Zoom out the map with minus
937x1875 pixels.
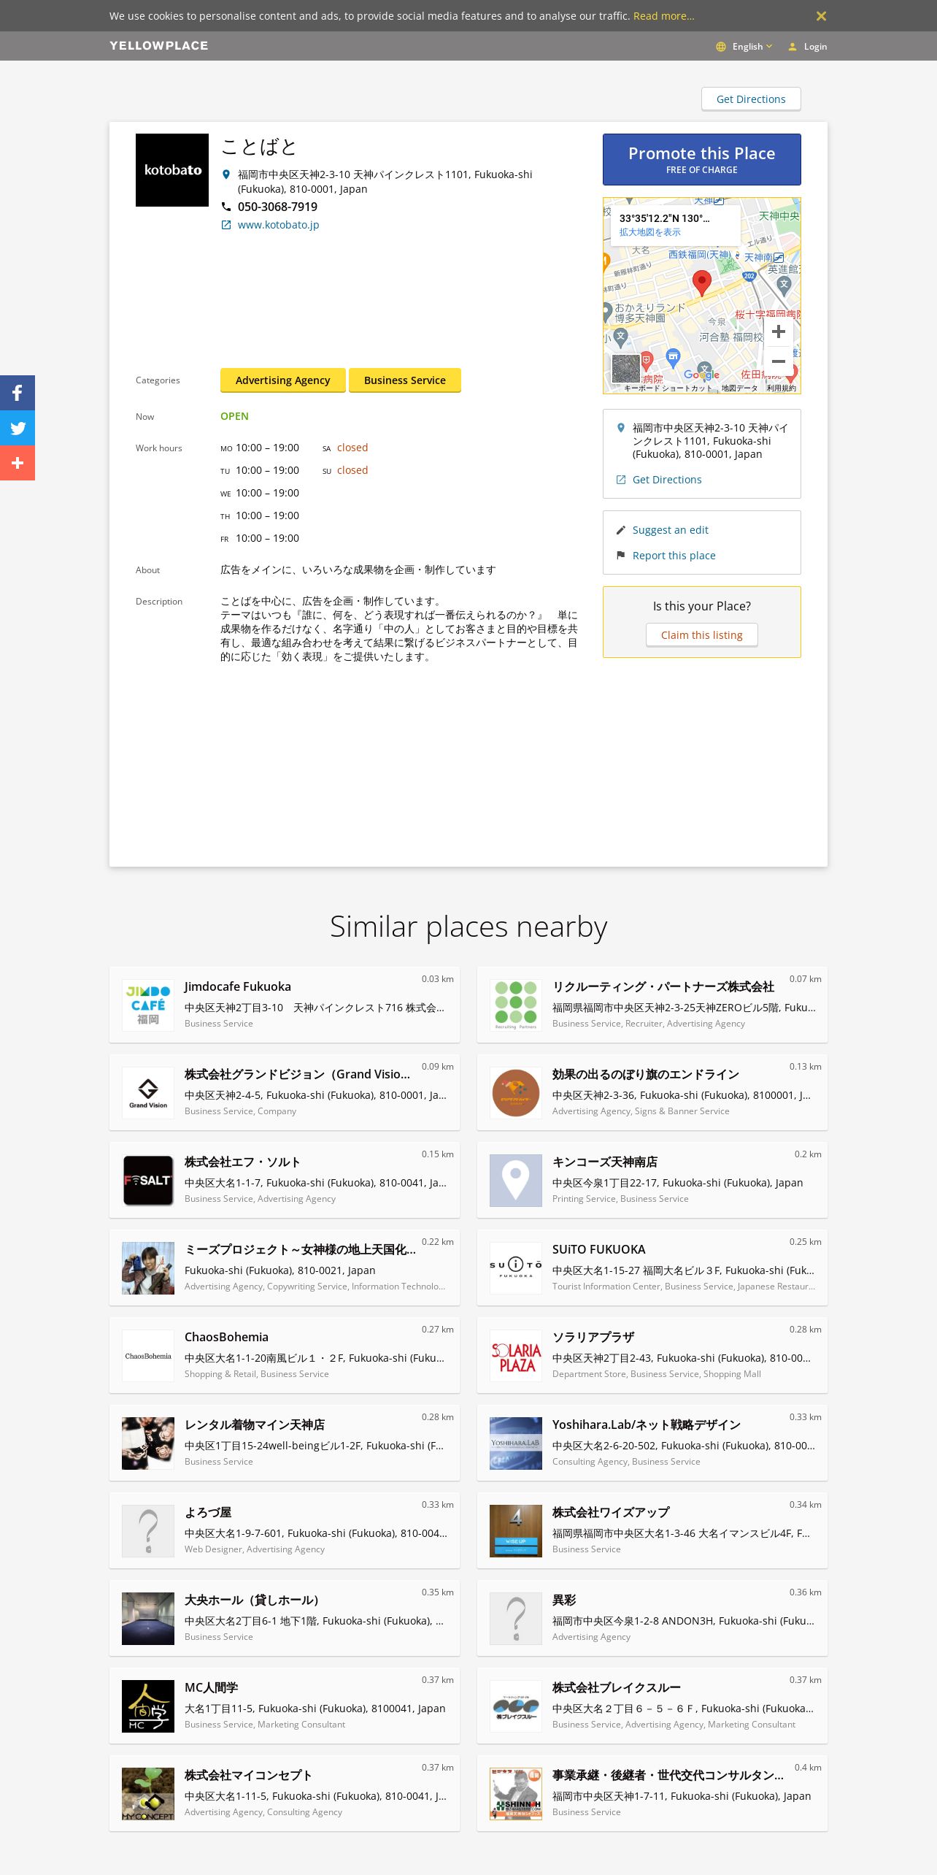(x=779, y=361)
